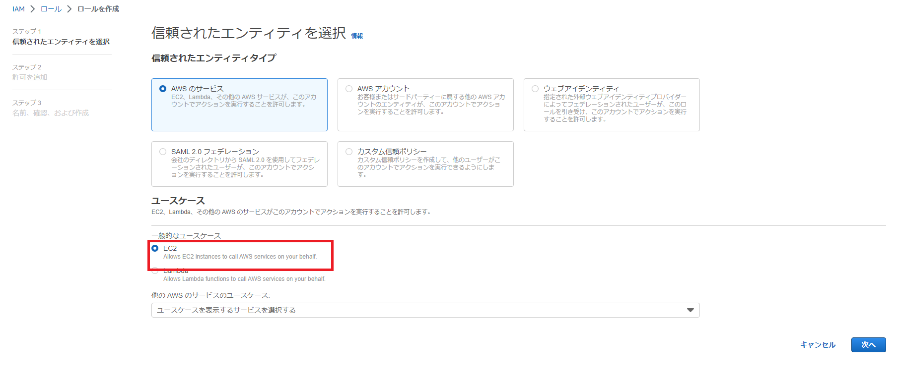The width and height of the screenshot is (898, 381).
Task: Click the breadcrumb chevron after IAM
Action: [33, 9]
